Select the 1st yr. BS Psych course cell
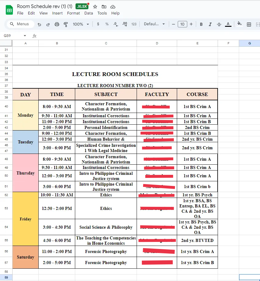 (x=197, y=195)
